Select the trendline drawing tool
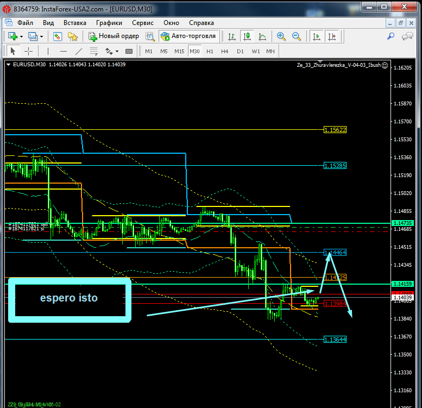 [79, 51]
